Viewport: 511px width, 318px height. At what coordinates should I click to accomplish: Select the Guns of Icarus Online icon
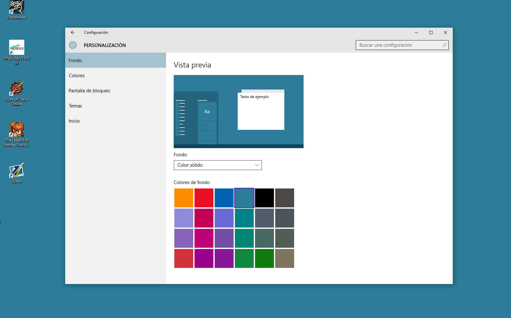pos(17,94)
